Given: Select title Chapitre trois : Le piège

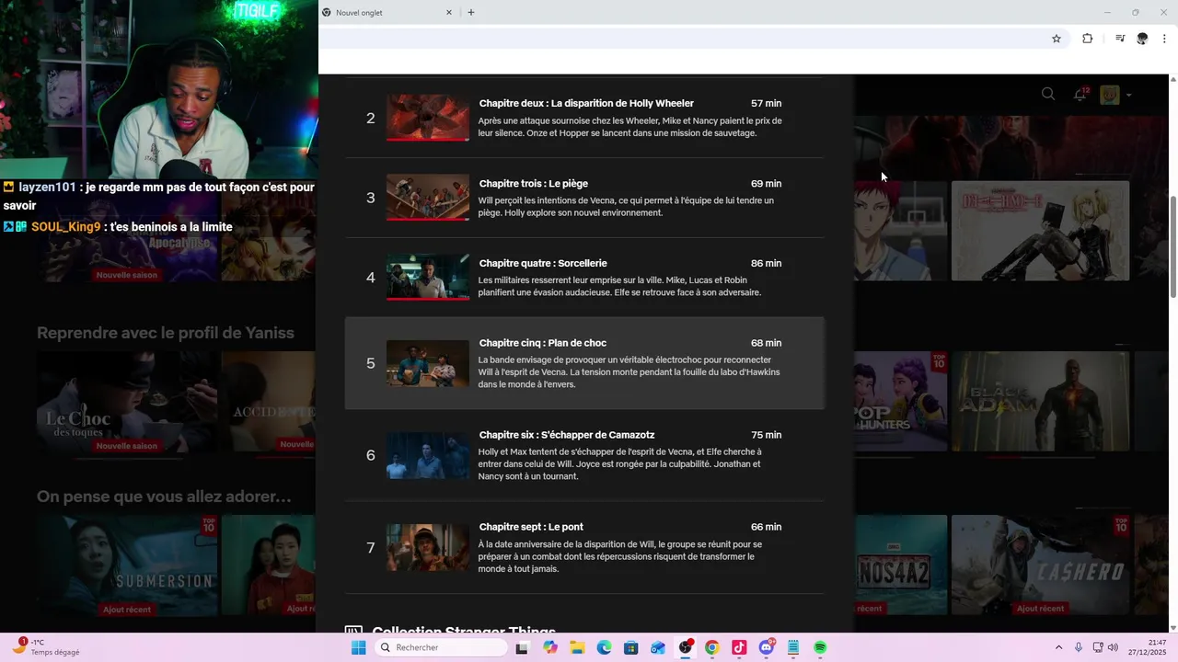Looking at the screenshot, I should pos(533,183).
